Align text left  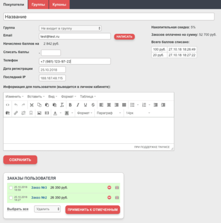(x=101, y=105)
